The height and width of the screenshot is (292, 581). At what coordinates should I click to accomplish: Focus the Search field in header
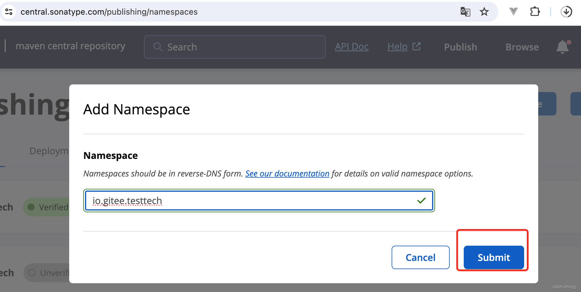point(235,47)
